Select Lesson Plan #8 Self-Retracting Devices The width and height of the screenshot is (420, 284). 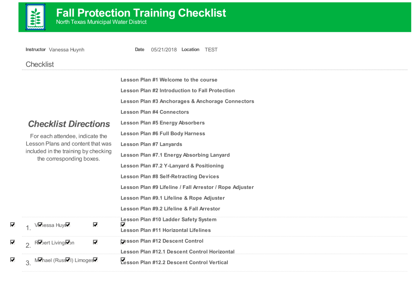point(170,176)
